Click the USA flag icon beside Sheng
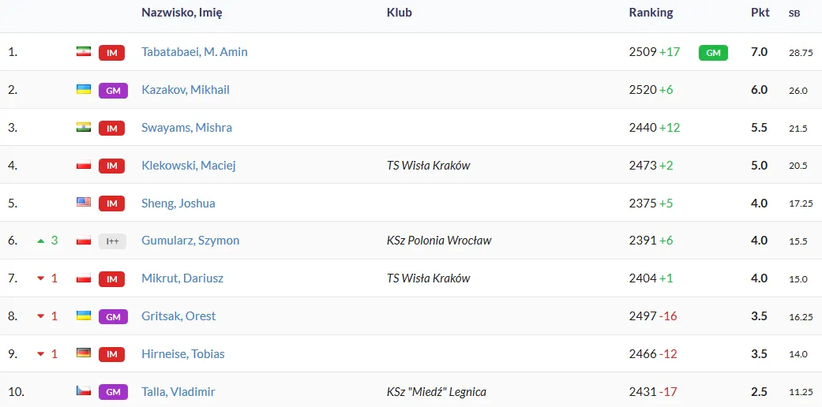 (84, 203)
